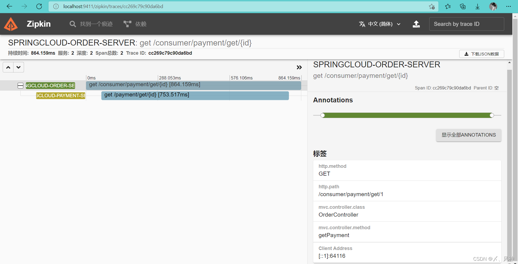Go forward in browser history
Image resolution: width=518 pixels, height=264 pixels.
[x=24, y=6]
